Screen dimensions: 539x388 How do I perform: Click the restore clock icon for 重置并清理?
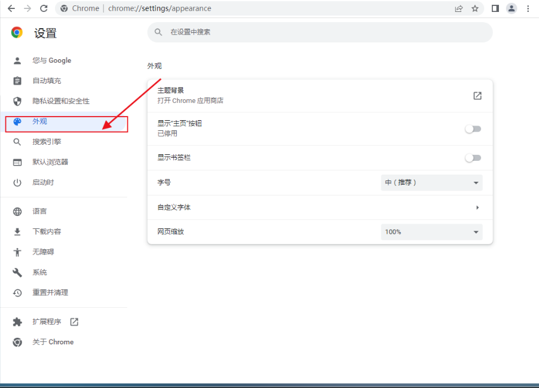pos(17,293)
